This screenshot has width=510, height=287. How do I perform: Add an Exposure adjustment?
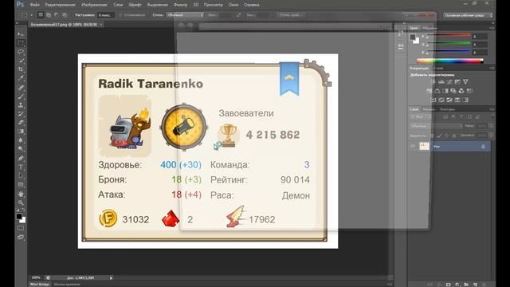(458, 81)
